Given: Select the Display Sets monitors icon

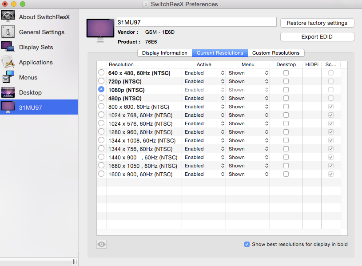Looking at the screenshot, I should coord(8,47).
